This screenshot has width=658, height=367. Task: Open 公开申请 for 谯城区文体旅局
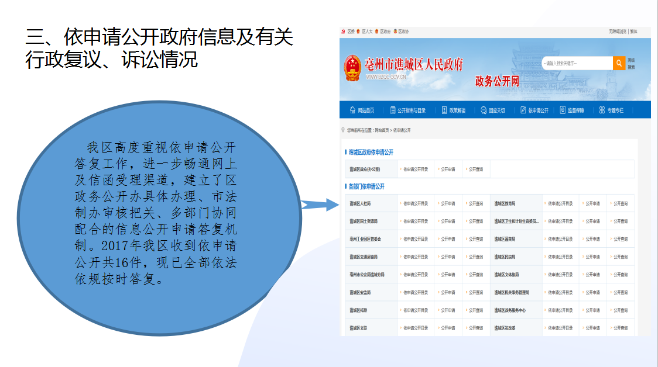tap(592, 275)
